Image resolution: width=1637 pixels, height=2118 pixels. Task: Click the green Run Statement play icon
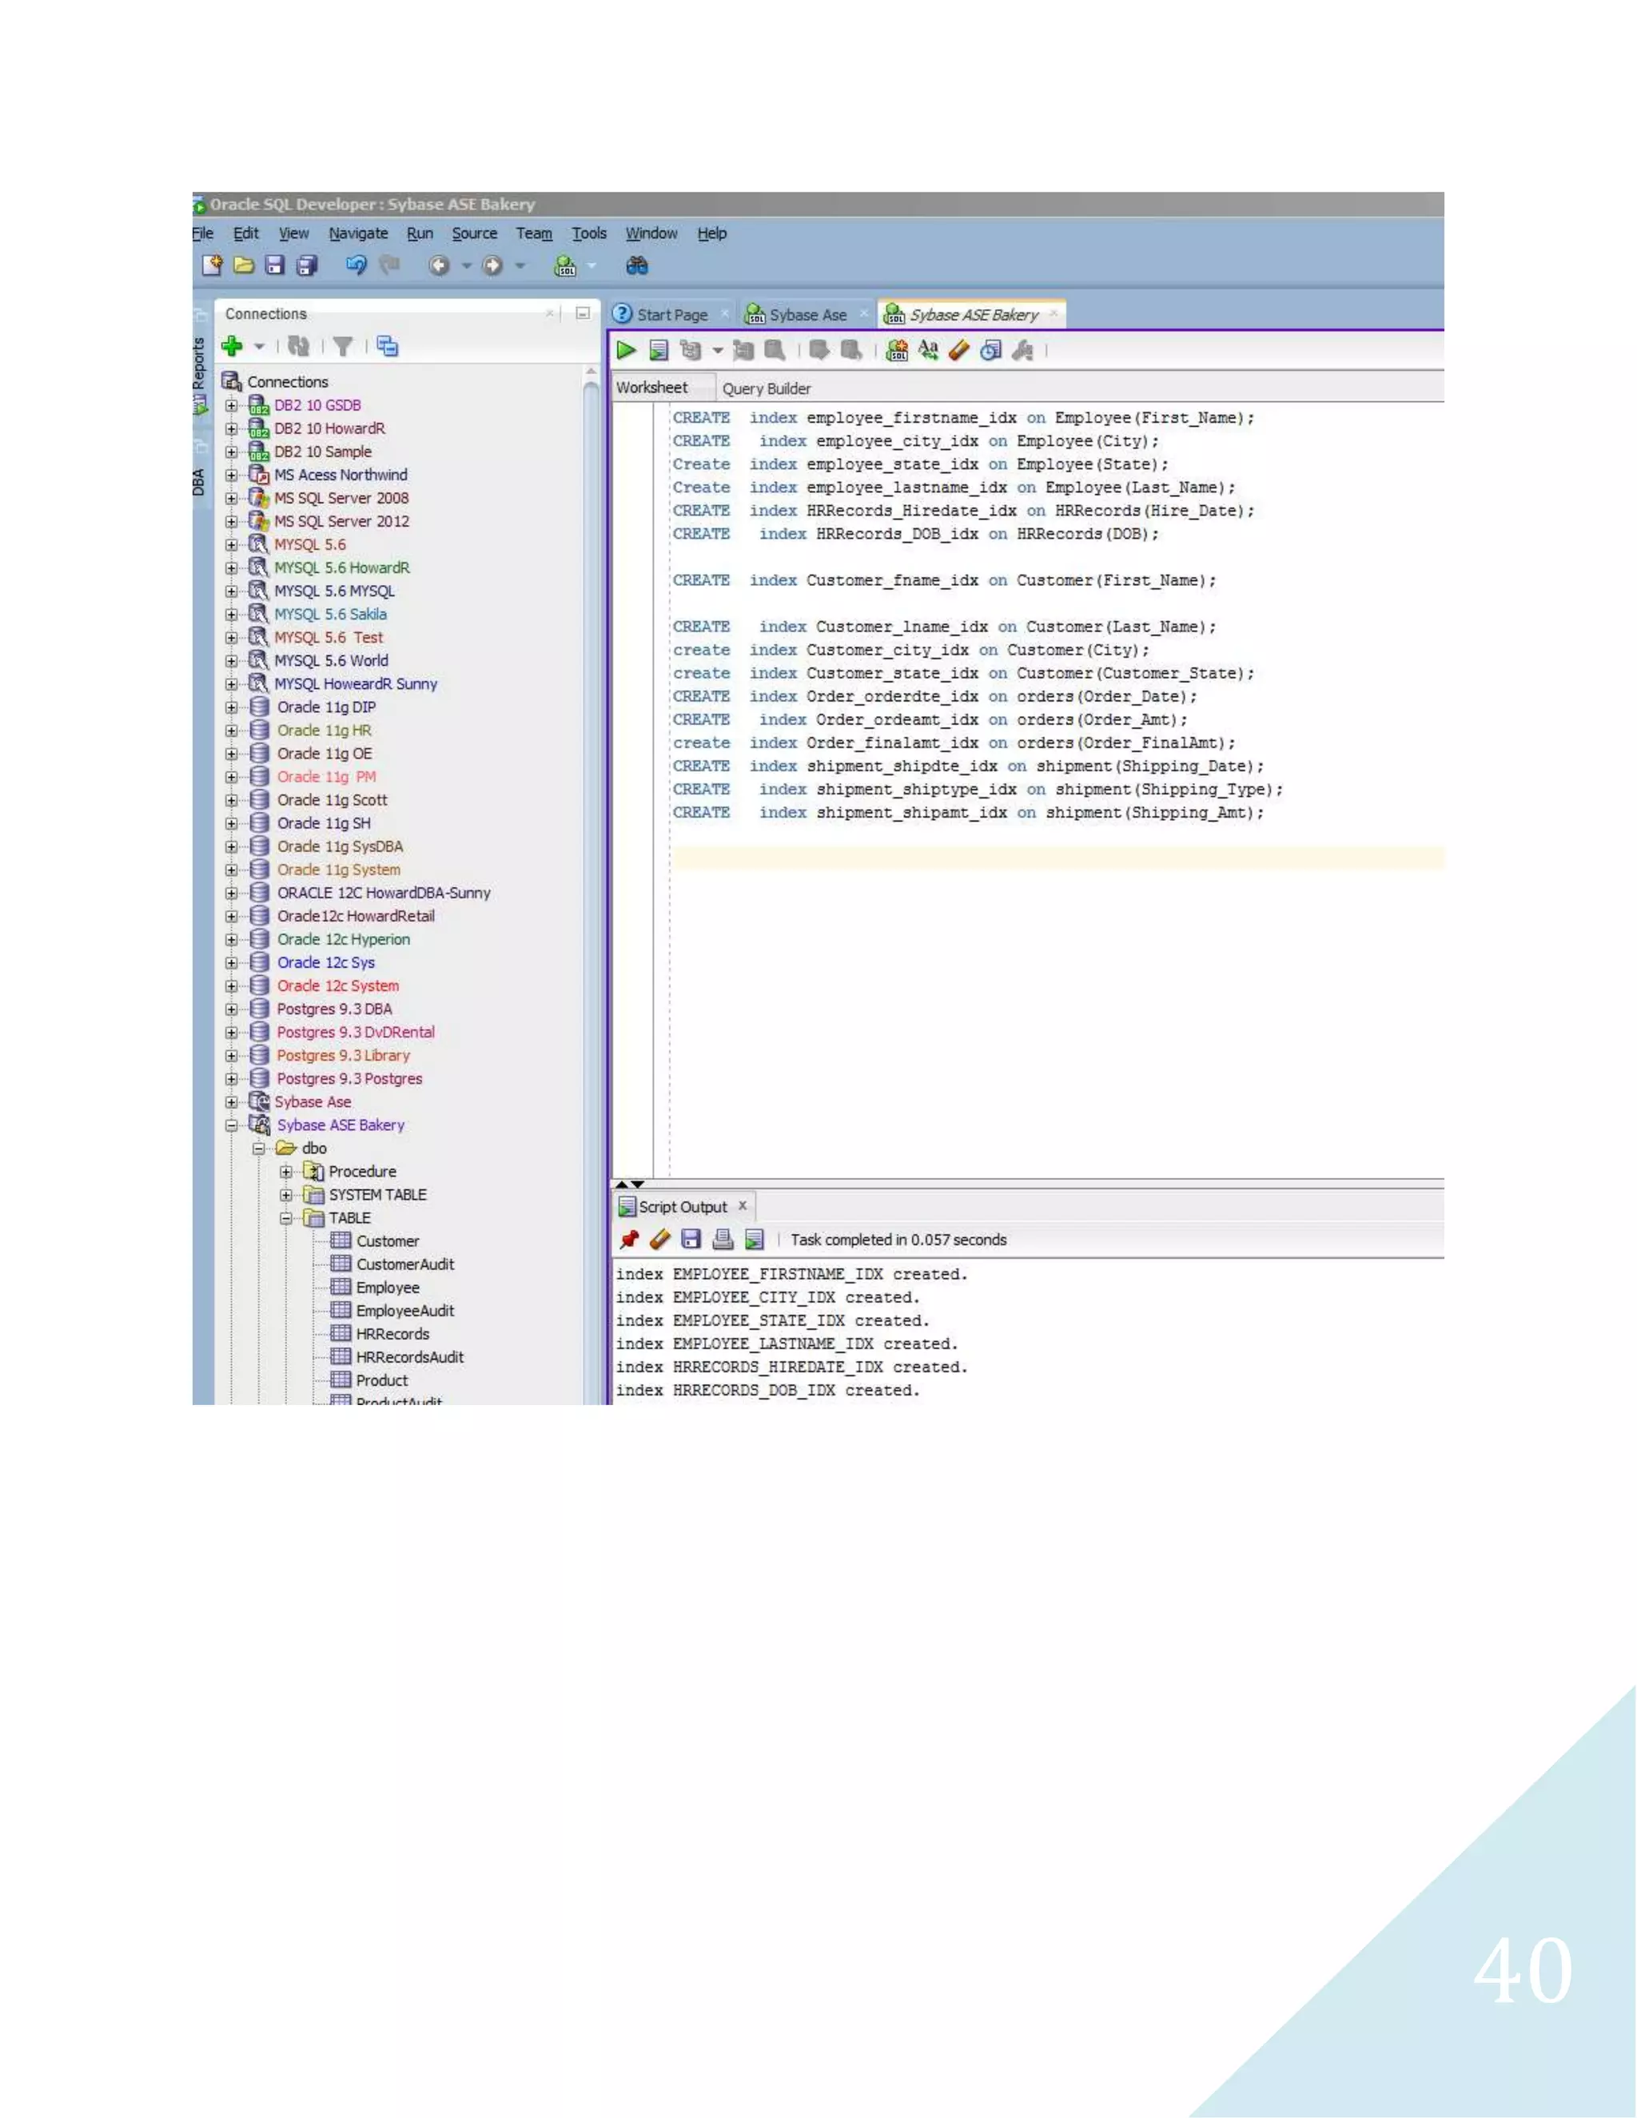(627, 350)
